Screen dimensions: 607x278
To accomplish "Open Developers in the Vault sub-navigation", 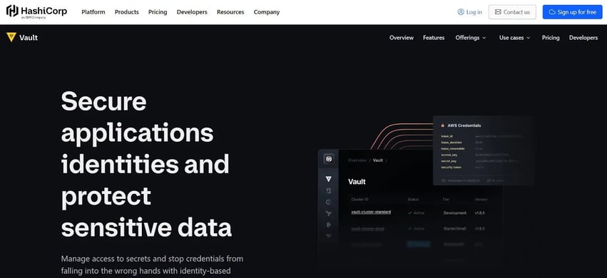I will (583, 38).
